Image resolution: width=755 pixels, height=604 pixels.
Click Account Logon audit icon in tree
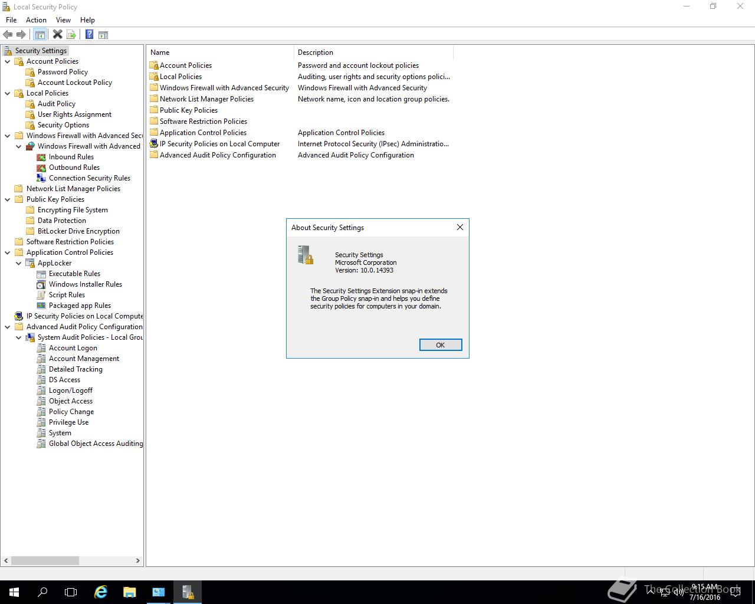click(41, 348)
